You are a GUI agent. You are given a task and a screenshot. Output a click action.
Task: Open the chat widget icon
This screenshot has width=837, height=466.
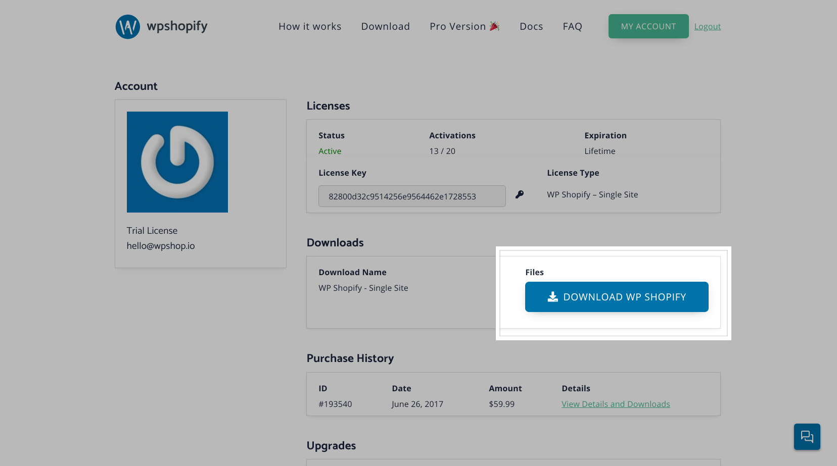(x=807, y=437)
